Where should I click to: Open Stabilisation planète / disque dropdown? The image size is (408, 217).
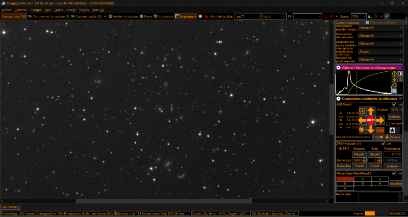(x=380, y=28)
